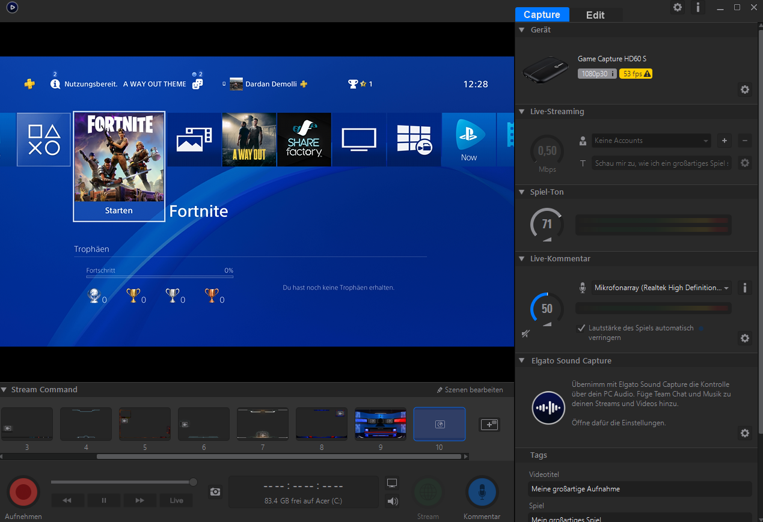The image size is (763, 522).
Task: Click the Spiel-Ton volume dial
Action: coord(547,225)
